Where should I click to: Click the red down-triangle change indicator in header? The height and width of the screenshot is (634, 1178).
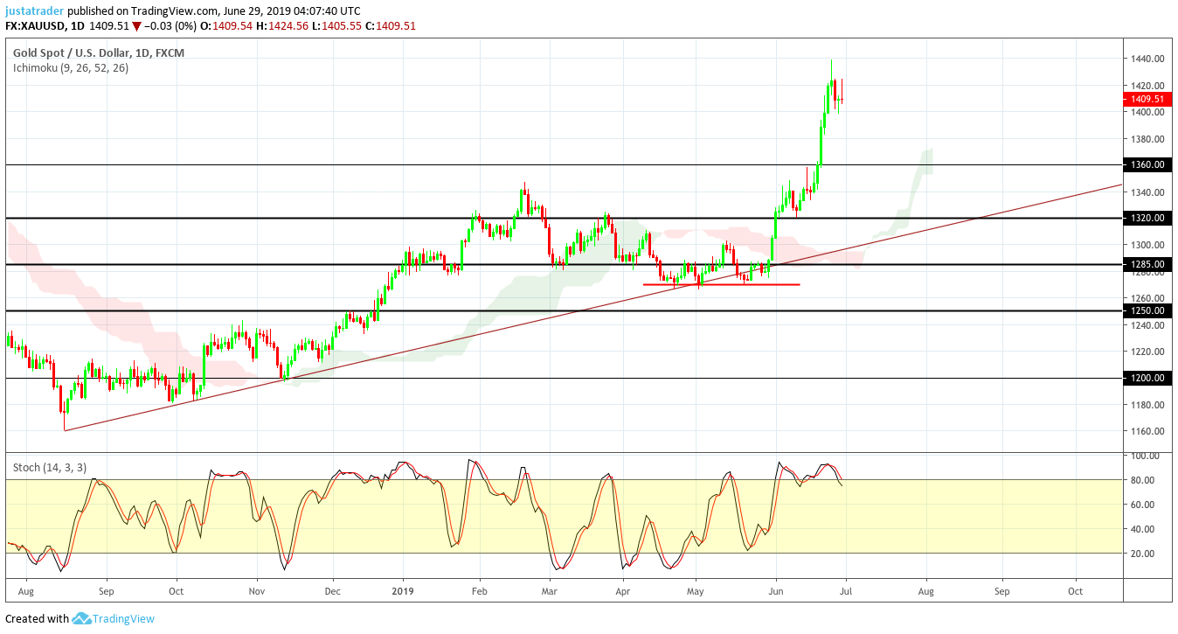pos(136,26)
